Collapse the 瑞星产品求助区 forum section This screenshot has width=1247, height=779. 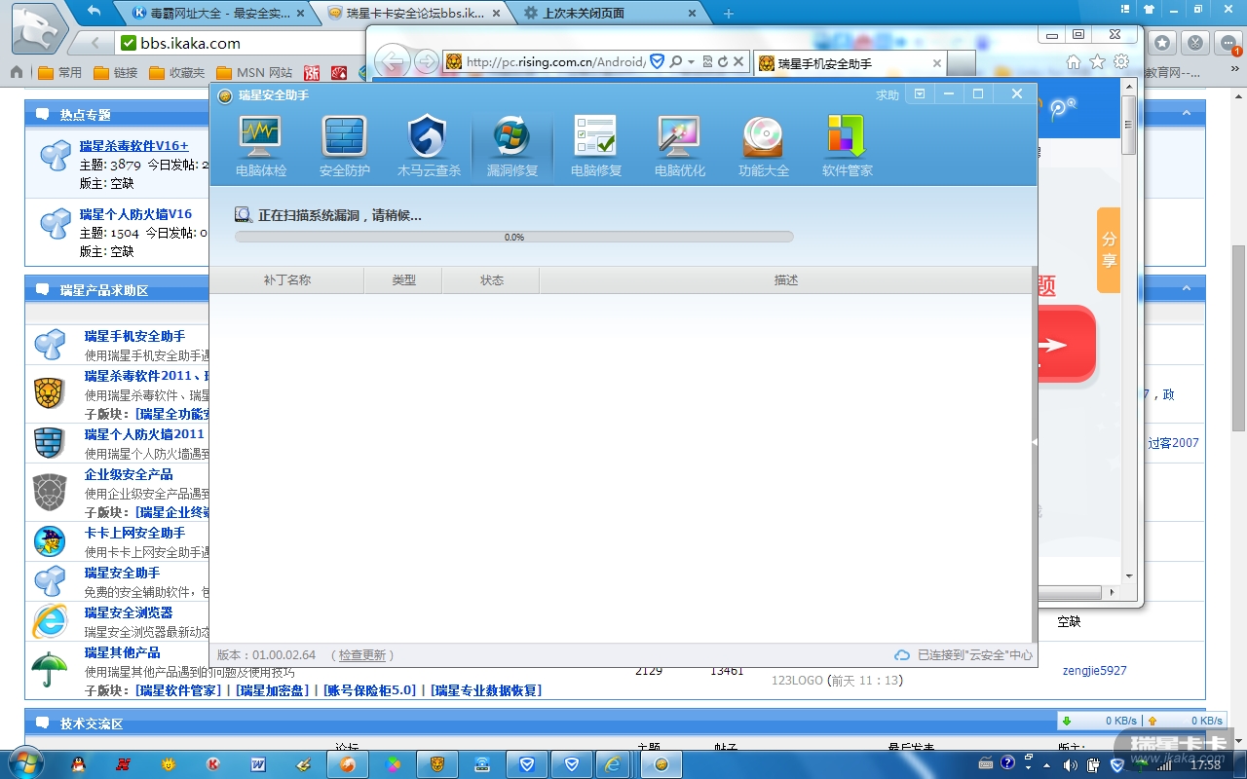click(x=1187, y=289)
